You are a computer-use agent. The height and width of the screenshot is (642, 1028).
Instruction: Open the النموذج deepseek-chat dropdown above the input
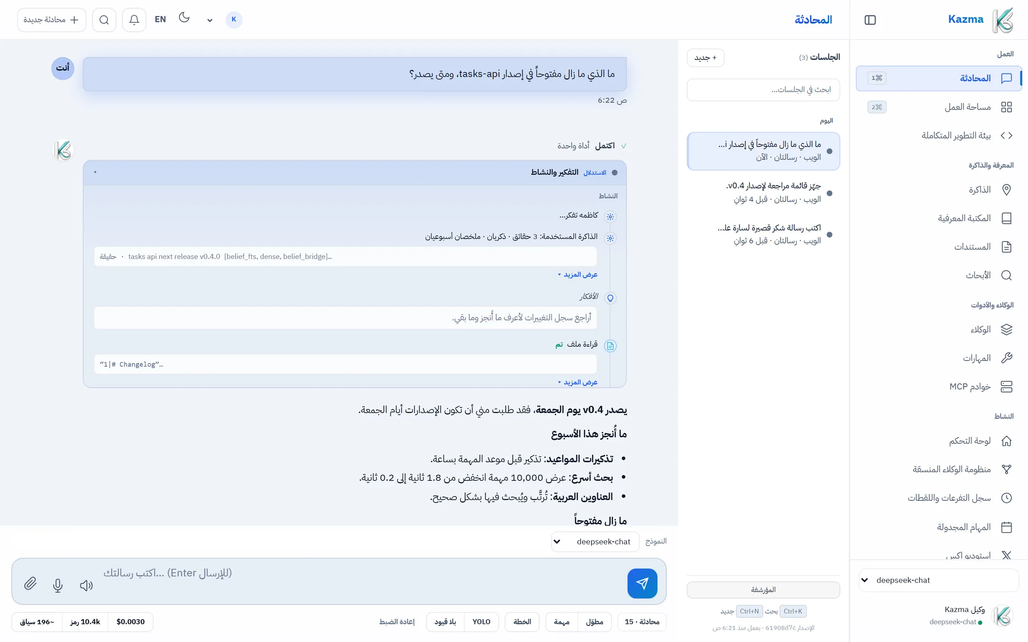[x=595, y=542]
